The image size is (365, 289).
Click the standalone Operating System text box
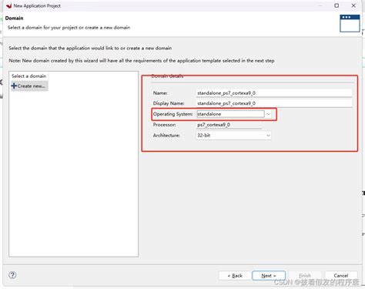[x=230, y=114]
